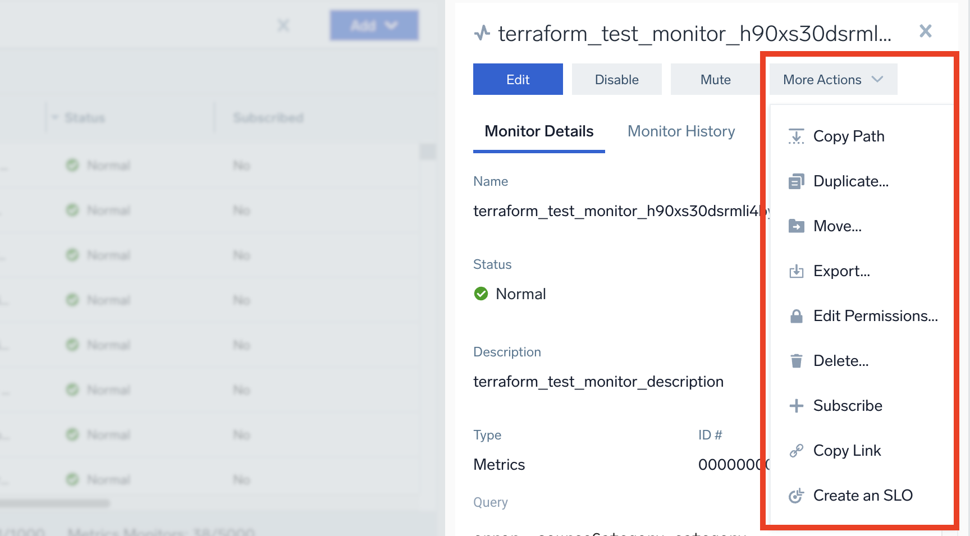The image size is (970, 536).
Task: Click the Status column sort chevron
Action: coord(55,117)
